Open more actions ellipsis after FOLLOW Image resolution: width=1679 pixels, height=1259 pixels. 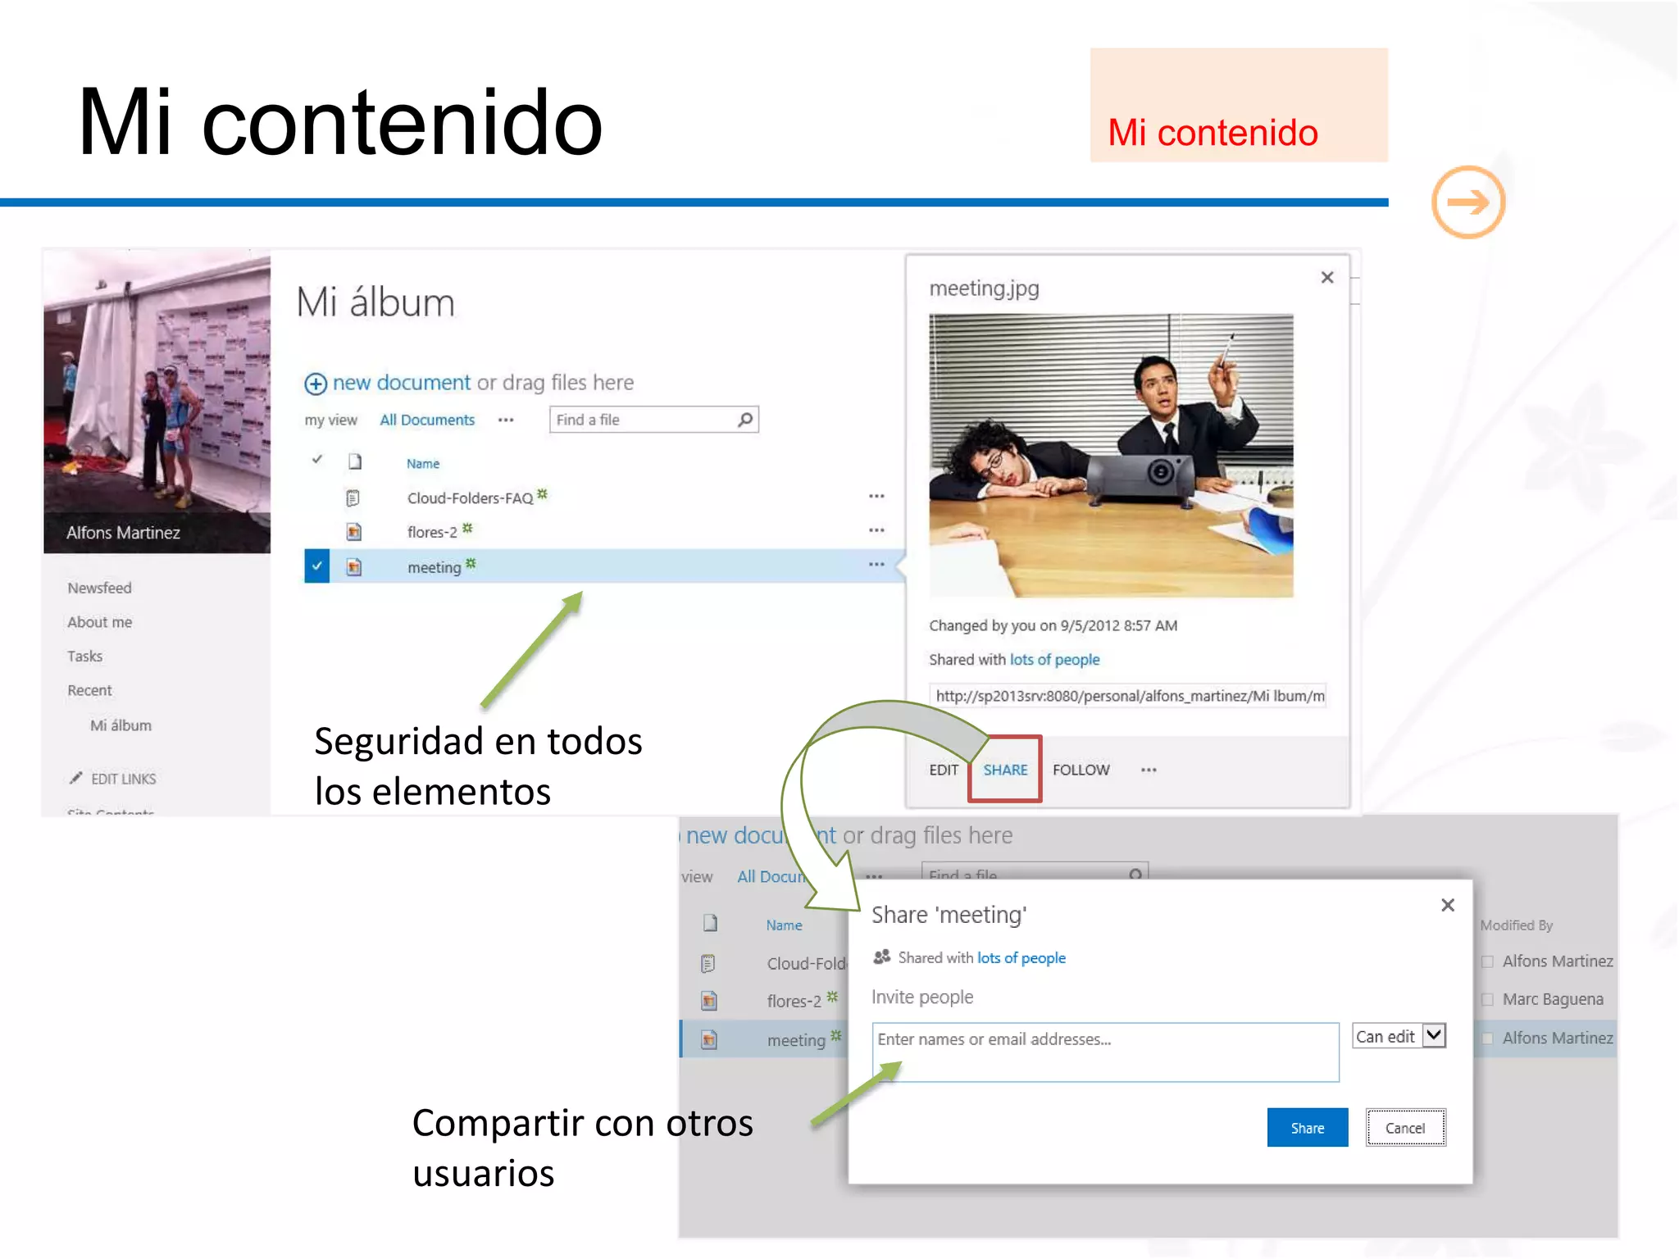click(x=1149, y=770)
